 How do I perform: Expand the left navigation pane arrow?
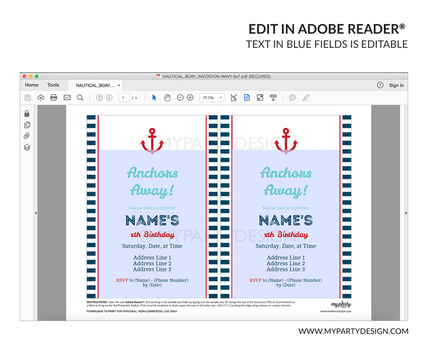(x=35, y=213)
